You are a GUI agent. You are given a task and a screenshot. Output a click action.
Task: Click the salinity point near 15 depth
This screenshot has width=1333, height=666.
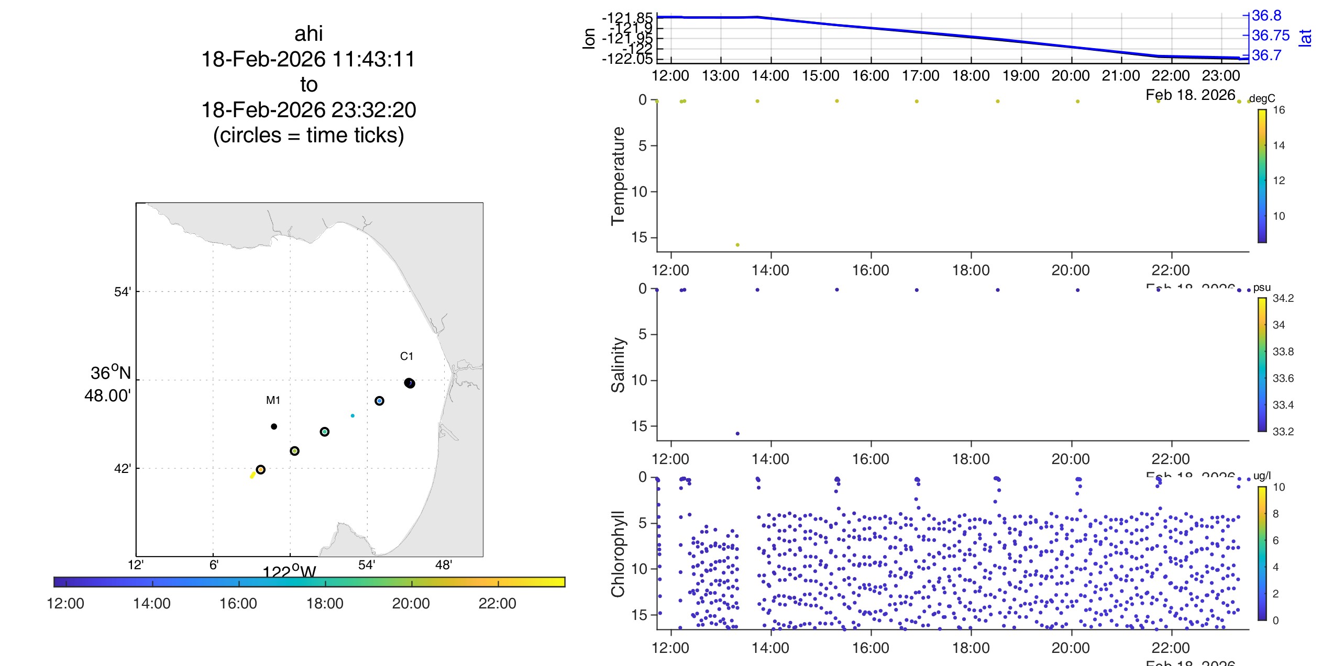click(x=737, y=434)
